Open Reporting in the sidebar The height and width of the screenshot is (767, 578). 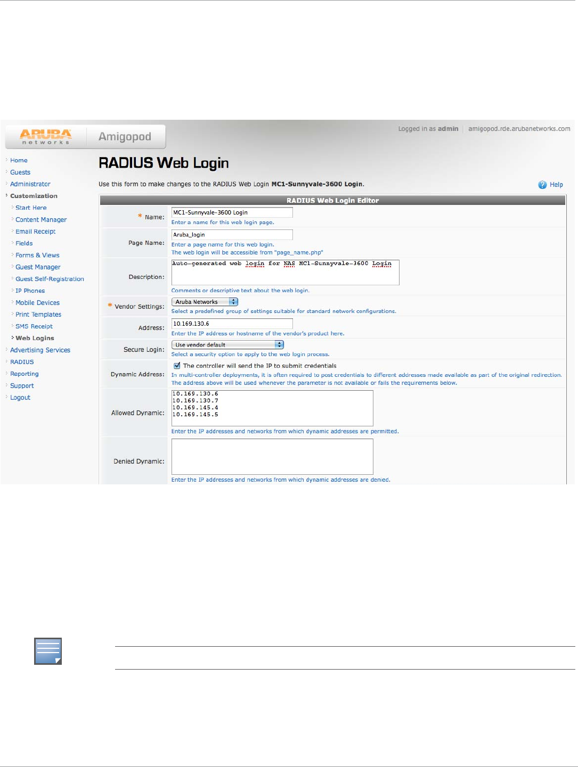[x=25, y=374]
